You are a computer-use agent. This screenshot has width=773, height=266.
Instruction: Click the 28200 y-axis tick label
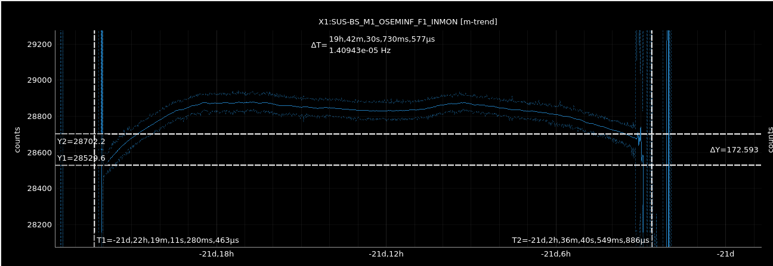(40, 225)
